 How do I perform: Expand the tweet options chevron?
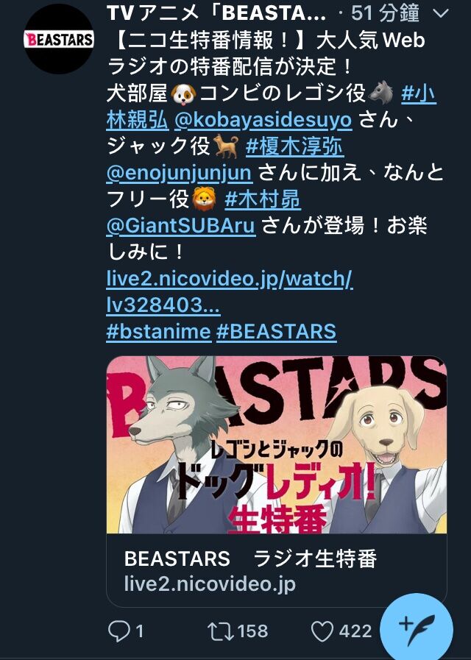click(x=441, y=13)
